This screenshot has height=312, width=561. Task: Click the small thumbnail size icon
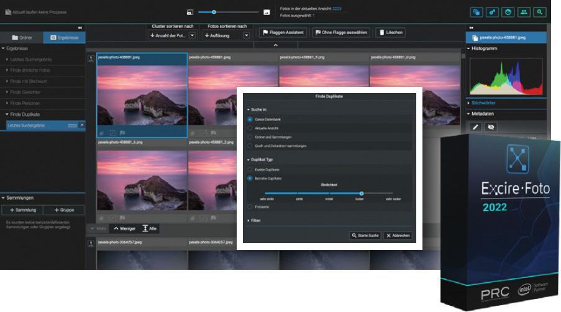[x=190, y=12]
